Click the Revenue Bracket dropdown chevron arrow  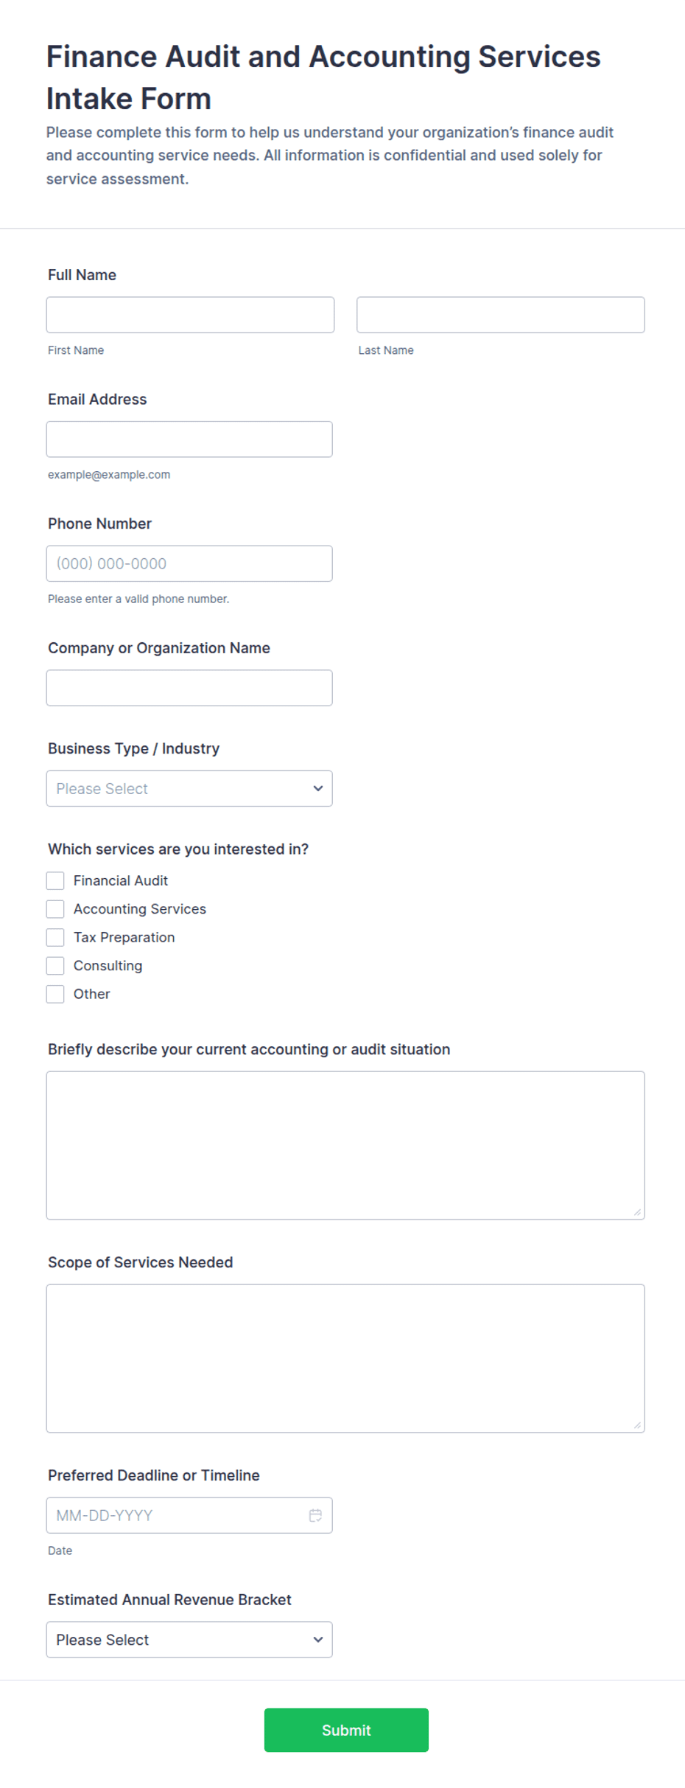pyautogui.click(x=318, y=1639)
